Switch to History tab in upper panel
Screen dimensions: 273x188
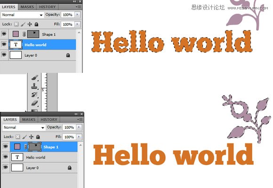48,7
